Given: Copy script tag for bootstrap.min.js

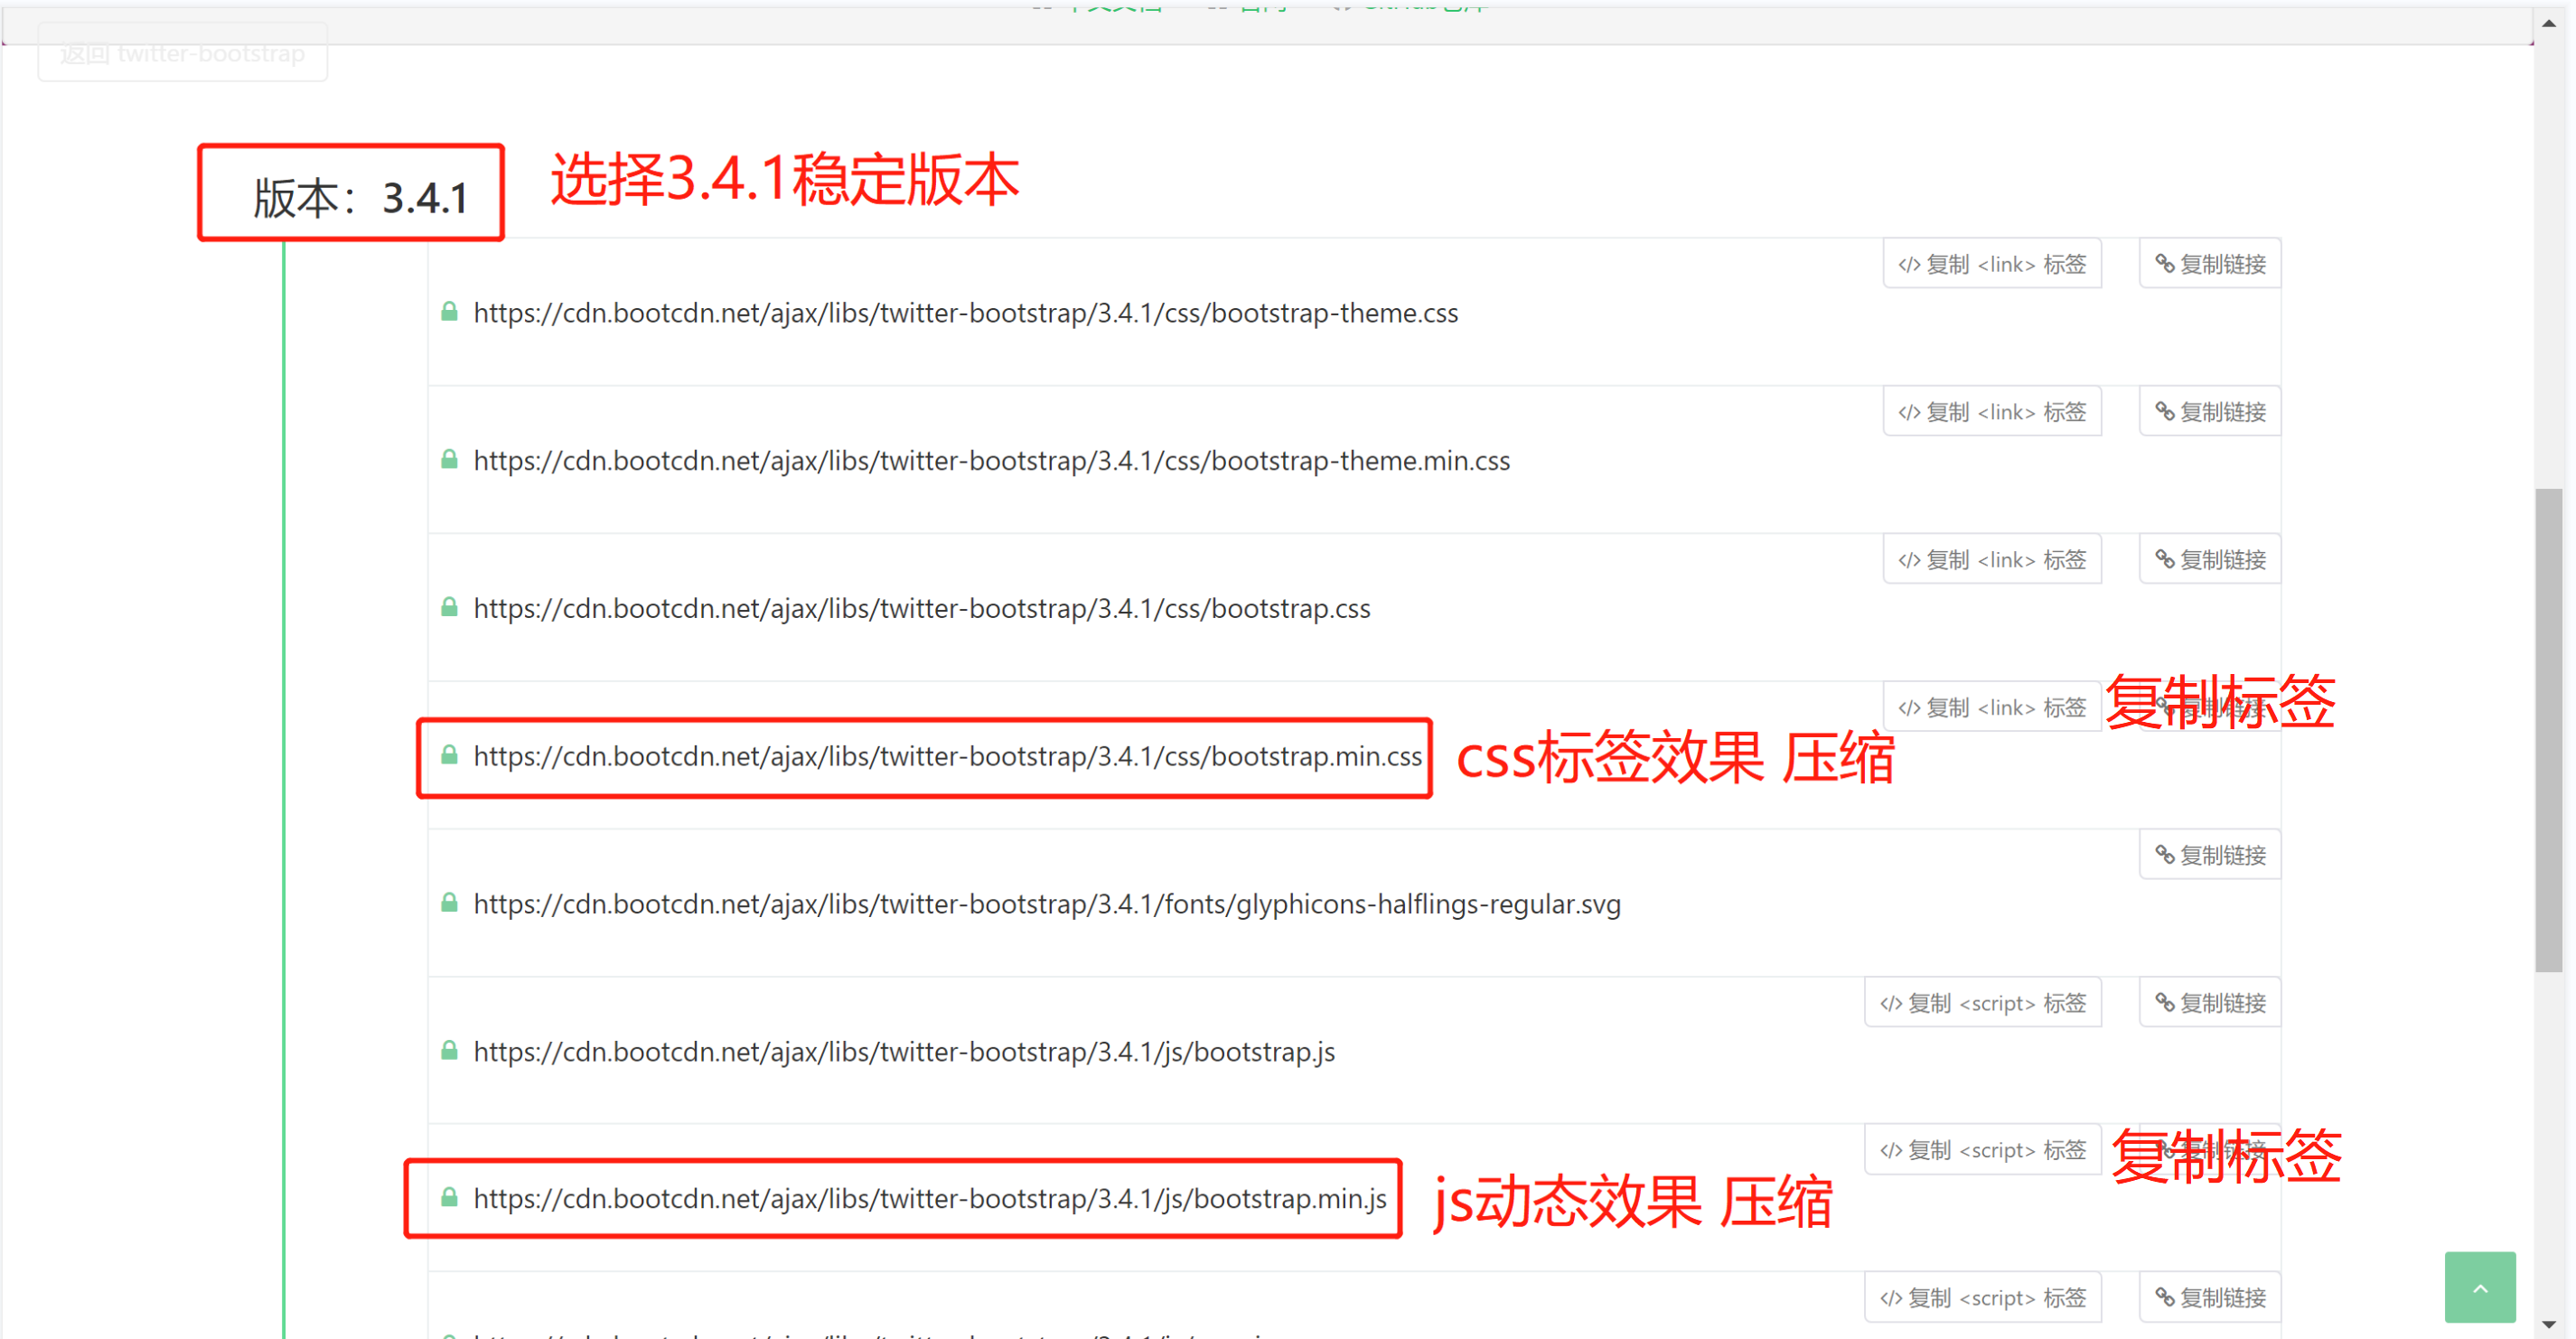Looking at the screenshot, I should (1982, 1150).
